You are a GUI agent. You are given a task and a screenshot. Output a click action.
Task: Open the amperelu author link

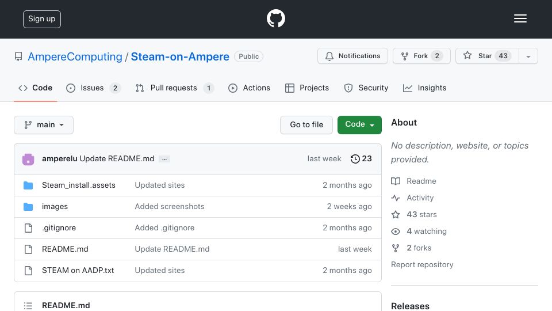tap(59, 159)
